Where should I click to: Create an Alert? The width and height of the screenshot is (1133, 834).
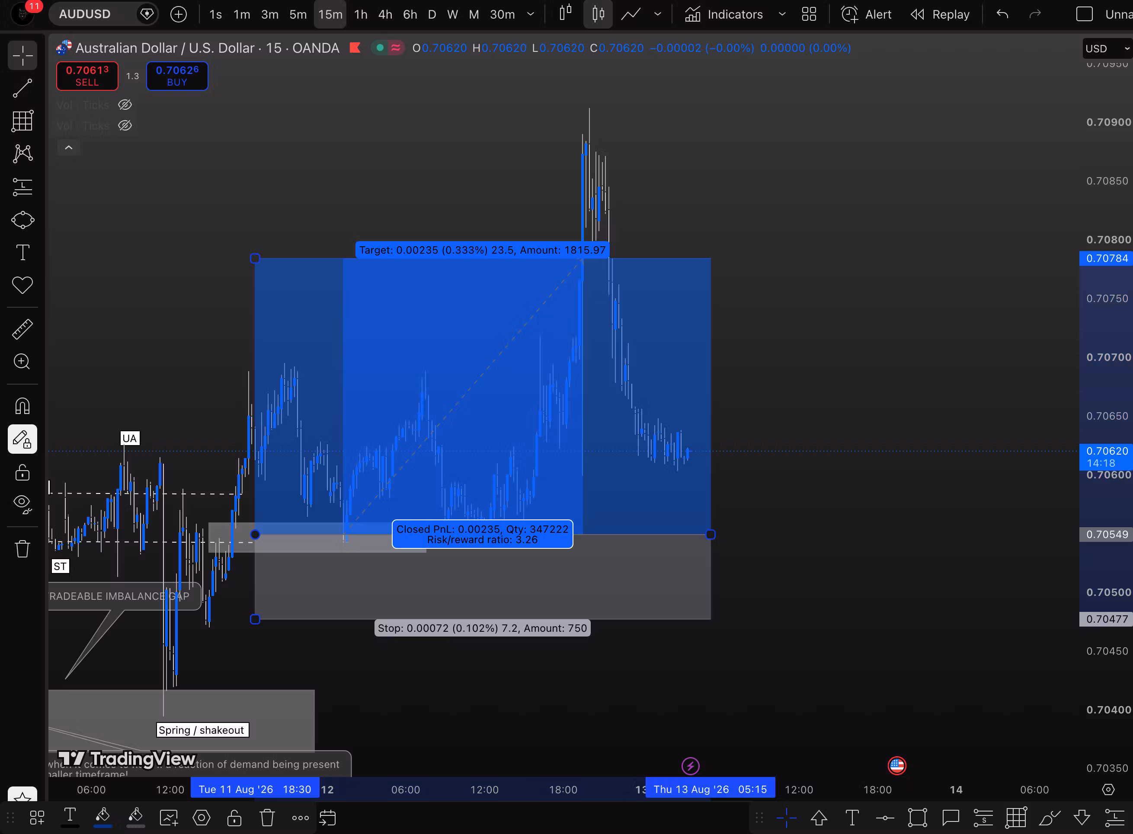tap(866, 14)
